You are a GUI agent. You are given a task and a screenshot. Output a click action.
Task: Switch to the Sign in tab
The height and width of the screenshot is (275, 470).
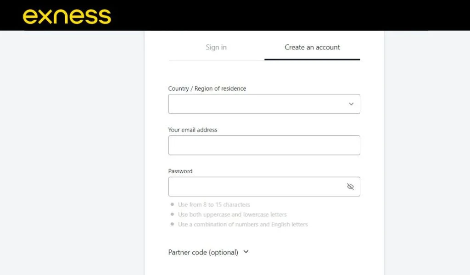(216, 47)
